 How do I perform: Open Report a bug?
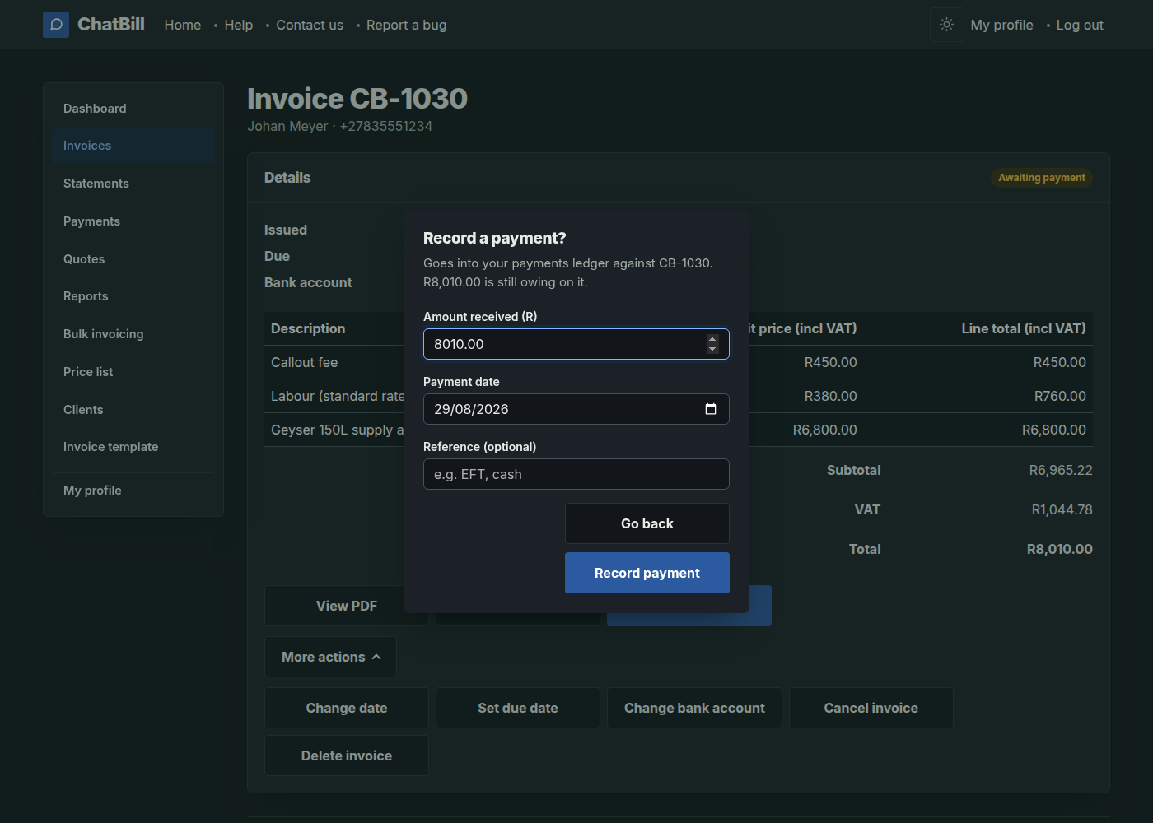(407, 25)
